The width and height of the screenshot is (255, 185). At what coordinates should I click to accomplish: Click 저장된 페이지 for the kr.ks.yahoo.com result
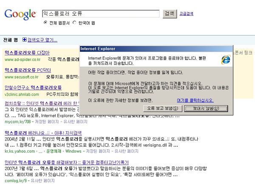pos(98,151)
